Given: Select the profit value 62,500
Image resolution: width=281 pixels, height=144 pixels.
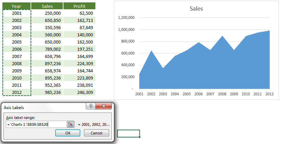Looking at the screenshot, I should pyautogui.click(x=79, y=13).
